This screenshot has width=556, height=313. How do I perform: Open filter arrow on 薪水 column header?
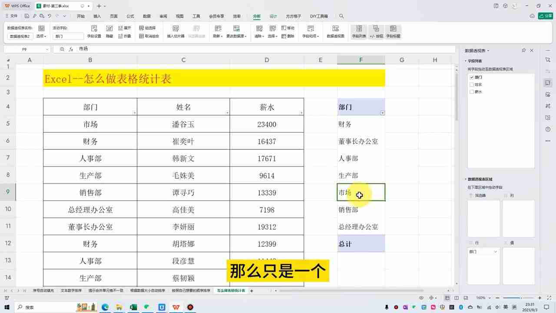301,113
